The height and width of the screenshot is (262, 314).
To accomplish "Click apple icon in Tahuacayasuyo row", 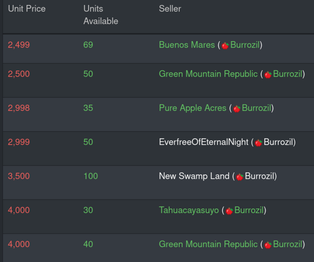I will coord(229,211).
